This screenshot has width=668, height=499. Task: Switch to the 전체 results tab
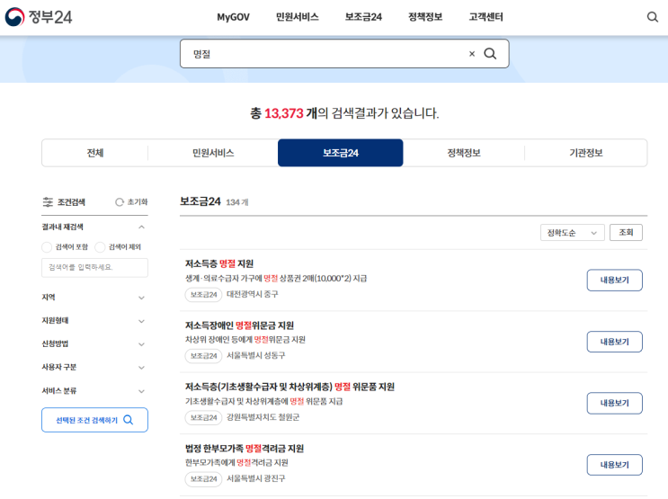click(95, 153)
